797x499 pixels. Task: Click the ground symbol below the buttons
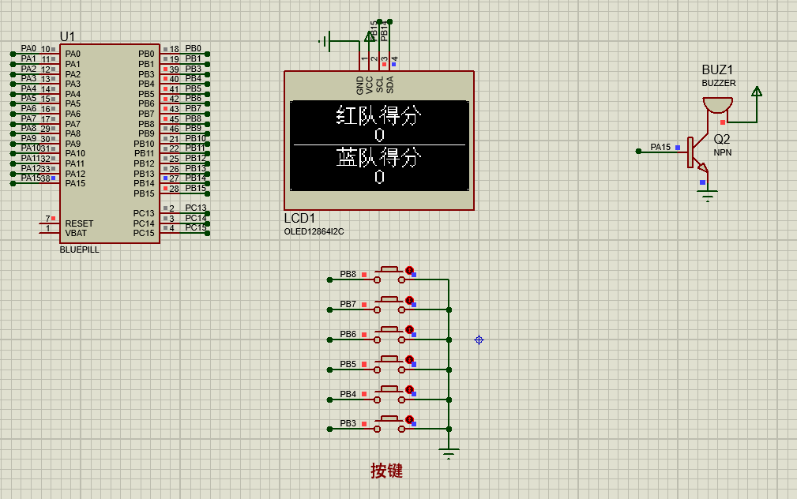point(449,453)
